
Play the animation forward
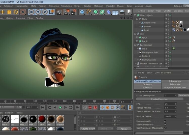tap(60, 107)
